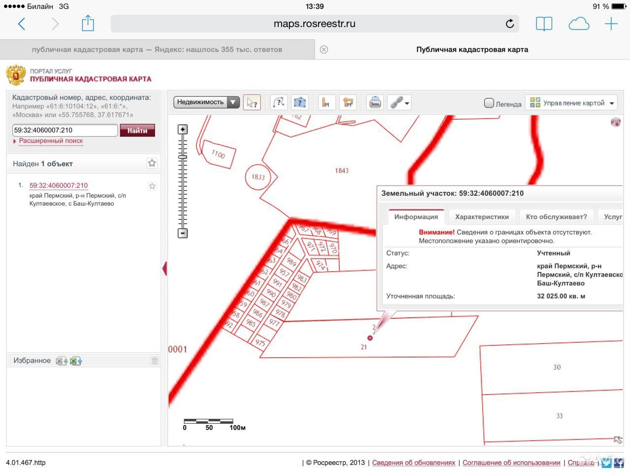Viewport: 630px width, 472px height.
Task: Open Расширенный поиск advanced search
Action: pyautogui.click(x=51, y=141)
